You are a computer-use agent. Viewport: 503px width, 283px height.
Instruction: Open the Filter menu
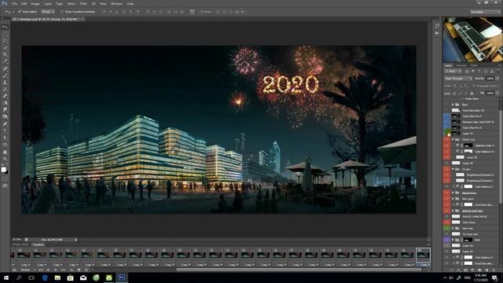tap(83, 3)
